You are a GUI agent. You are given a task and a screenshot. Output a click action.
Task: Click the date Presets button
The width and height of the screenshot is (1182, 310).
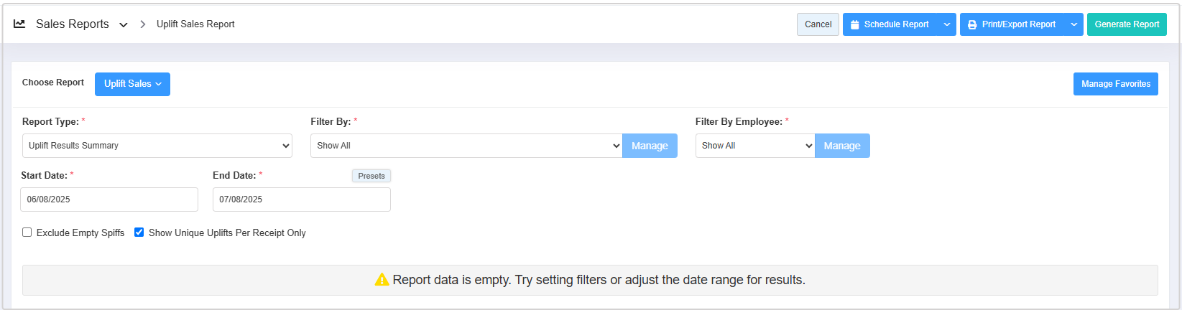371,176
